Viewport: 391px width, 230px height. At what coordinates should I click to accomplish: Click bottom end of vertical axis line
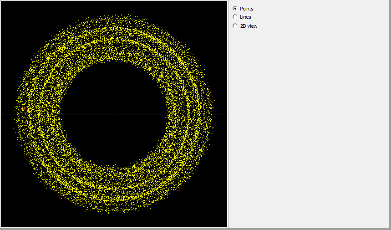[x=114, y=225]
